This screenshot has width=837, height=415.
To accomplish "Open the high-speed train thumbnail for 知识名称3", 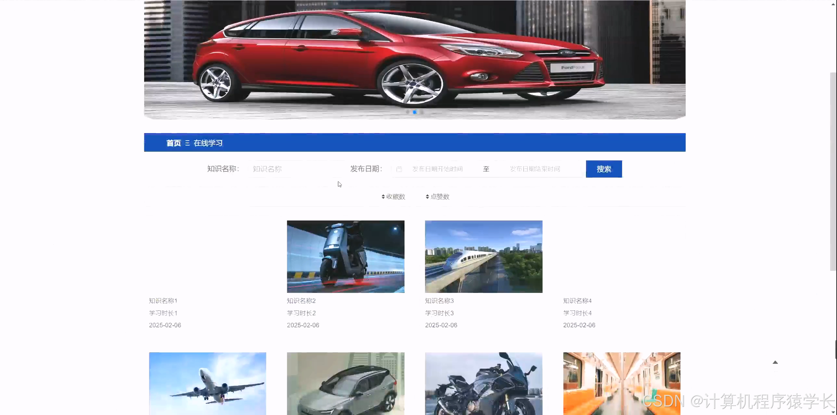I will [483, 257].
